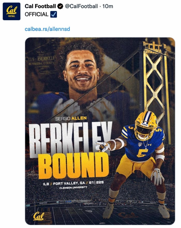Click the Riddell label on the gold helmet
The height and width of the screenshot is (228, 181).
click(x=145, y=124)
